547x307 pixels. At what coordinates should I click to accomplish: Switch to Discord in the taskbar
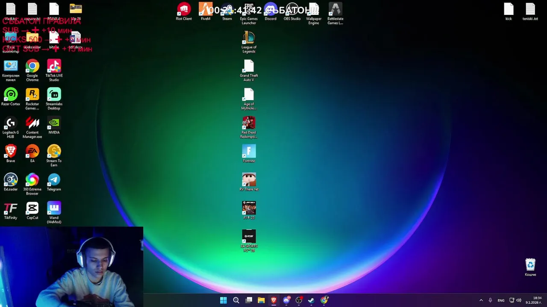(x=286, y=300)
